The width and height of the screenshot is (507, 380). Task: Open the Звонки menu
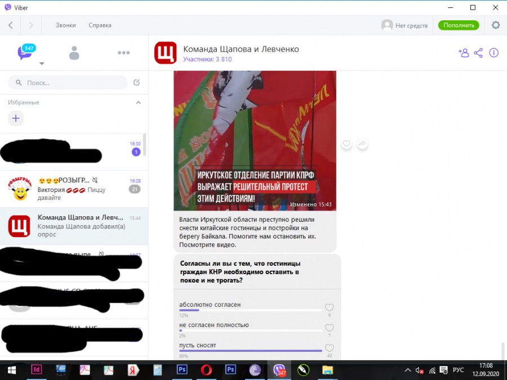(x=65, y=25)
